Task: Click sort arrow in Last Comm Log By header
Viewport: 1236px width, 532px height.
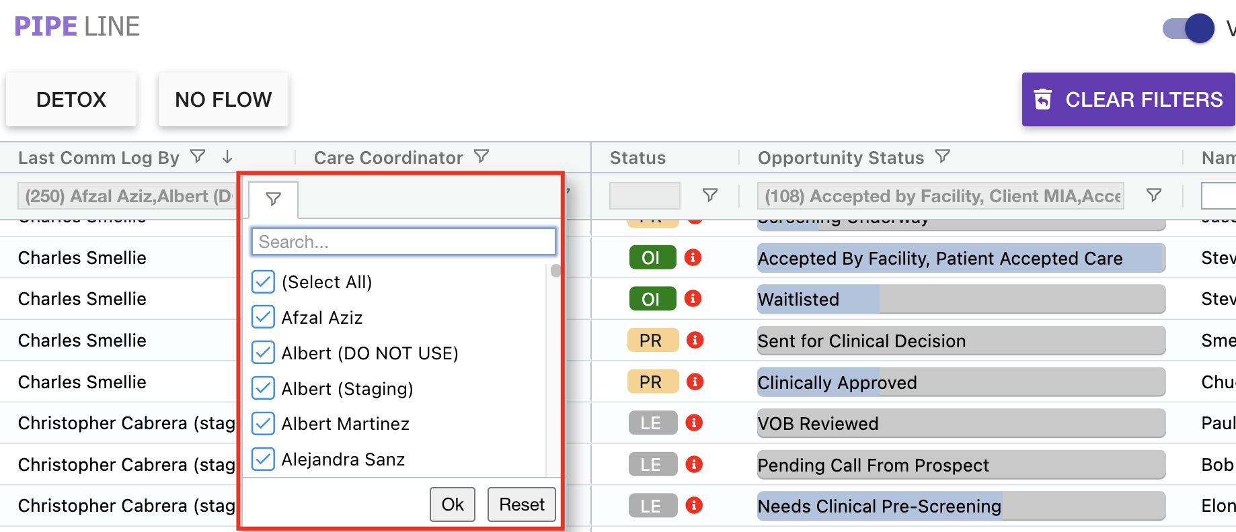Action: point(227,157)
